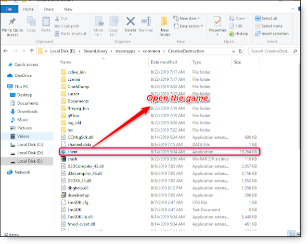Open file History
Image resolution: width=308 pixels, height=244 pixels.
point(239,34)
